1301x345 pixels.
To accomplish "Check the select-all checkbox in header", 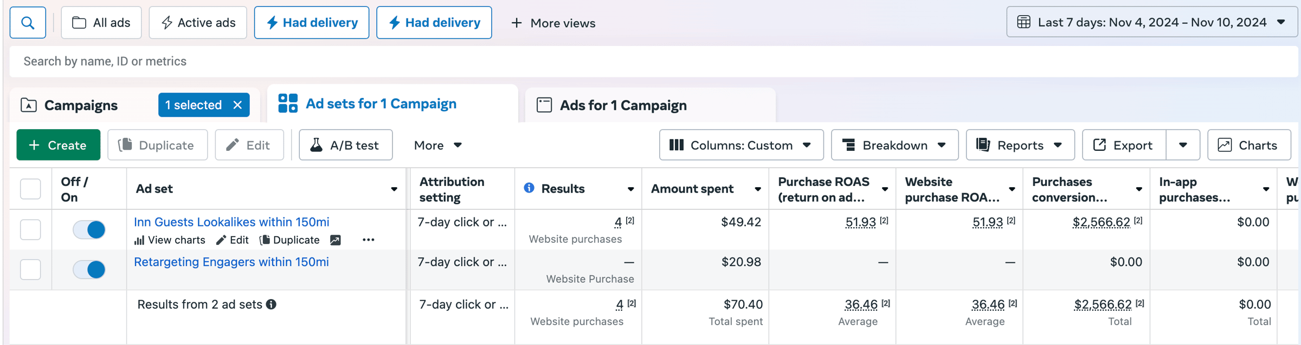I will 30,189.
